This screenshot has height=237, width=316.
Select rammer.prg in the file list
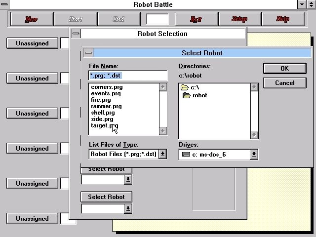[106, 106]
